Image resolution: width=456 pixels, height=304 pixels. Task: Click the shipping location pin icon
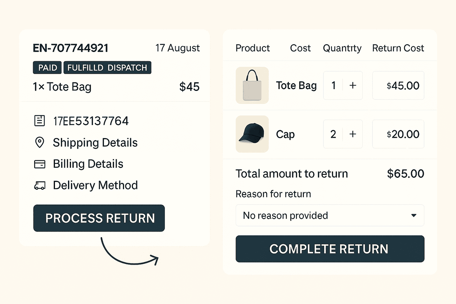(39, 143)
